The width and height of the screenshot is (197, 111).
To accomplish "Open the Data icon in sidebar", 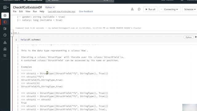I will click(x=5, y=43).
